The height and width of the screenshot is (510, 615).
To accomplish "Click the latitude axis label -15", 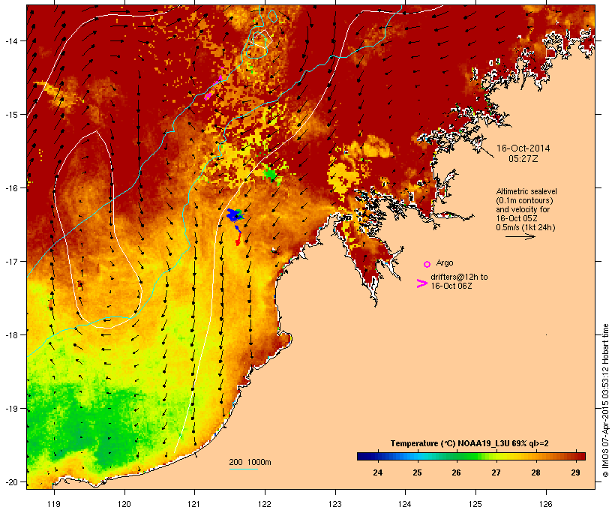I will tap(11, 115).
